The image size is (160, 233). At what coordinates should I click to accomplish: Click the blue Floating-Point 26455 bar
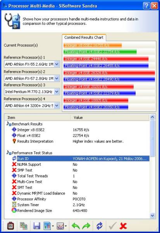106,65
